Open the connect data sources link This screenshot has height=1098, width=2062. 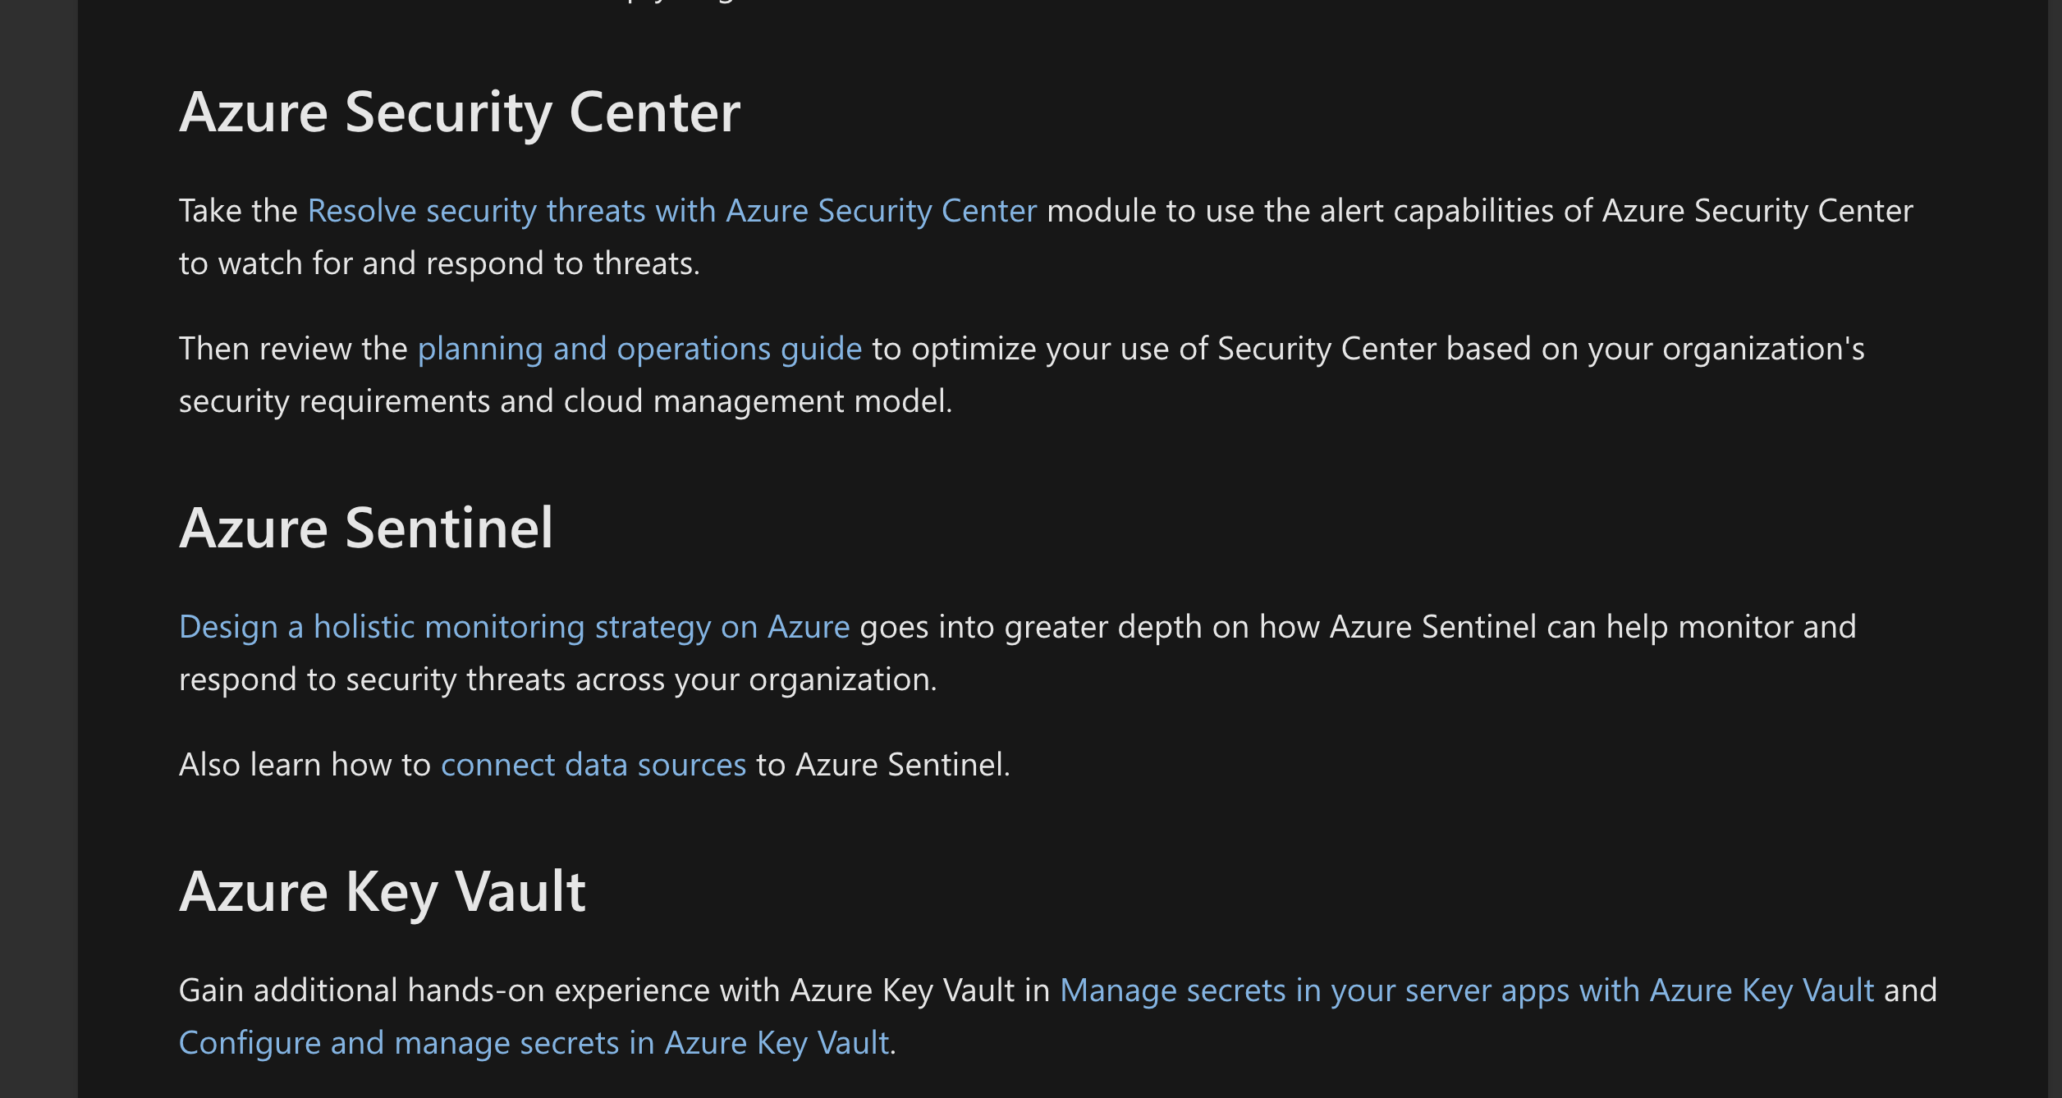pos(593,765)
